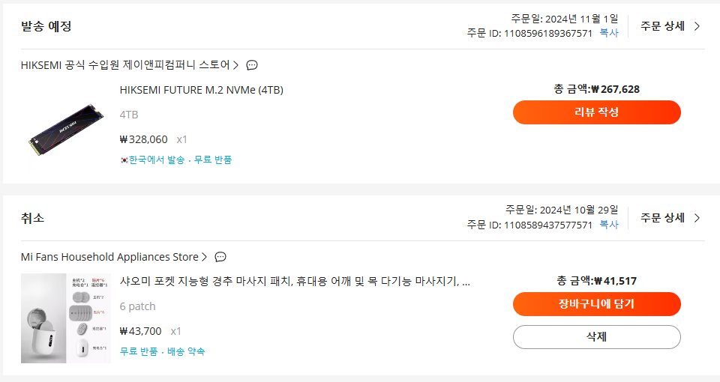Message Mi Fans Household Appliances Store via chat icon

click(220, 257)
